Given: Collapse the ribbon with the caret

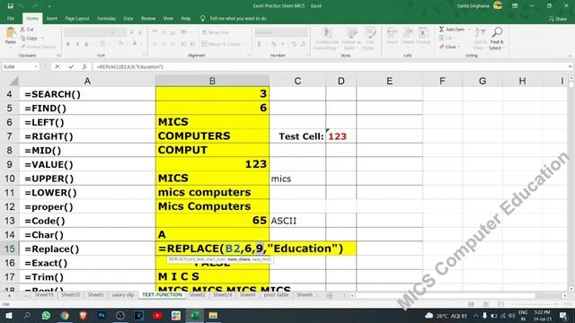Looking at the screenshot, I should pyautogui.click(x=570, y=56).
